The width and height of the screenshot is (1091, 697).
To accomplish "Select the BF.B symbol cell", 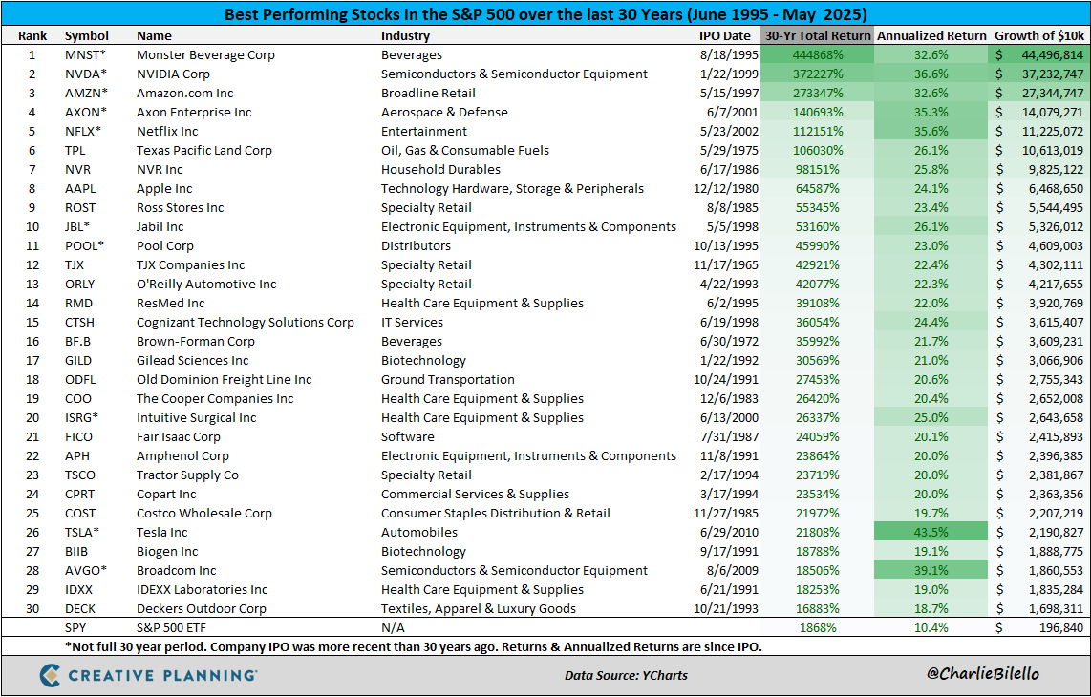I will click(x=78, y=342).
